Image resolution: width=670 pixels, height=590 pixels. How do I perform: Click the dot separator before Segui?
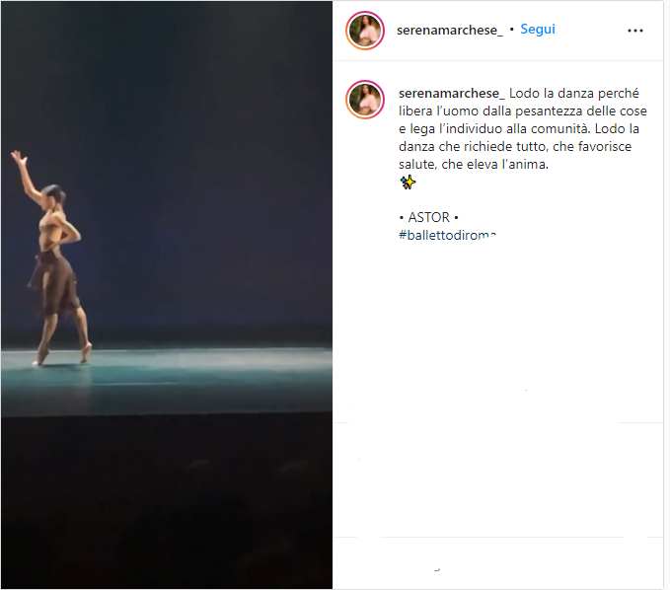(511, 30)
